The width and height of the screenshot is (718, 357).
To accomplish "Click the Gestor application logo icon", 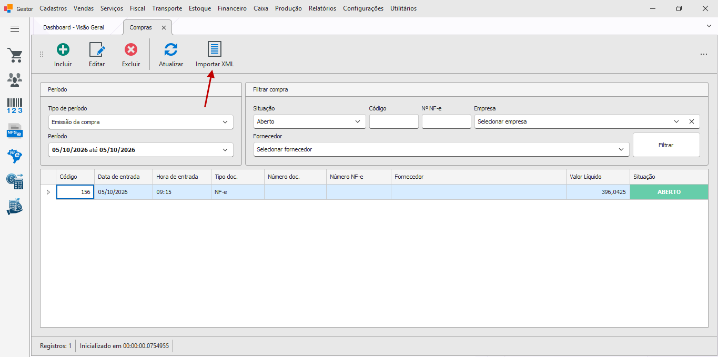I will 8,8.
